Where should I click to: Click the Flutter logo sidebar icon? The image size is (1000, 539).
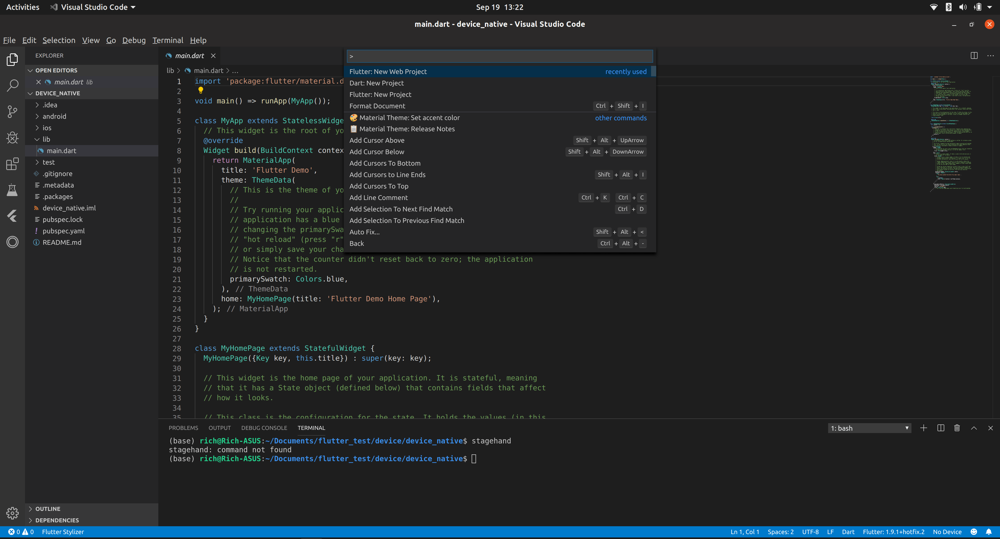pos(12,216)
